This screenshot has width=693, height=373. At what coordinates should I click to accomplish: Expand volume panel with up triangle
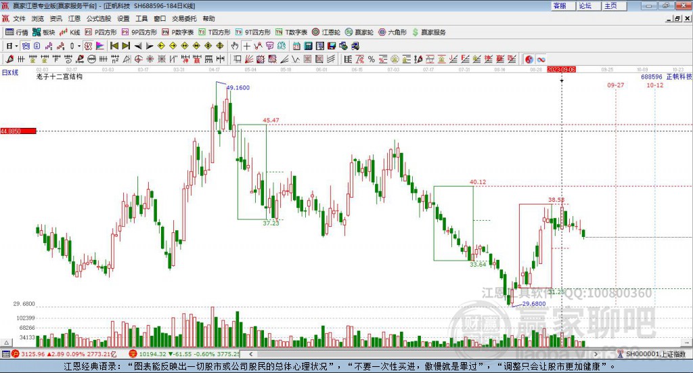coord(6,343)
